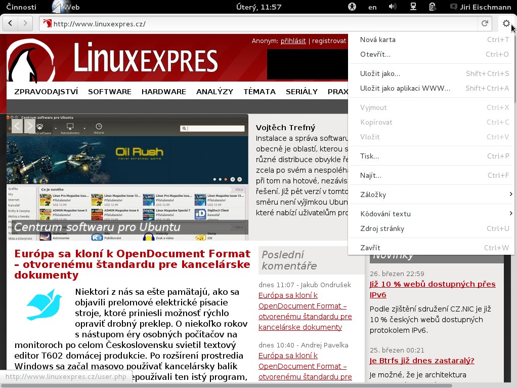Viewport: 517px width, 388px height.
Task: Click the Web application menu in top bar
Action: [66, 7]
